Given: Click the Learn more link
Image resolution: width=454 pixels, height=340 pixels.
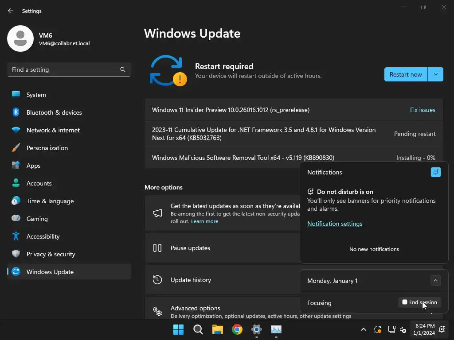Looking at the screenshot, I should pyautogui.click(x=204, y=221).
